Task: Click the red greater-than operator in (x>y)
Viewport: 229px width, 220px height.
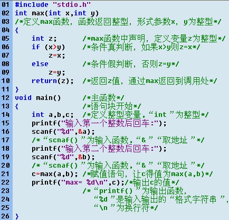Action: click(x=55, y=47)
